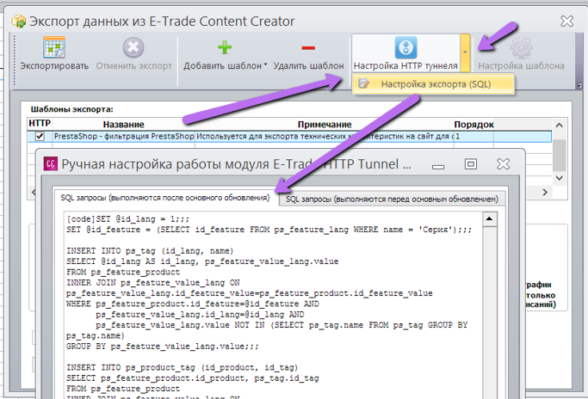Click the Используется для экспорта note cell
588x399 pixels.
coord(325,137)
